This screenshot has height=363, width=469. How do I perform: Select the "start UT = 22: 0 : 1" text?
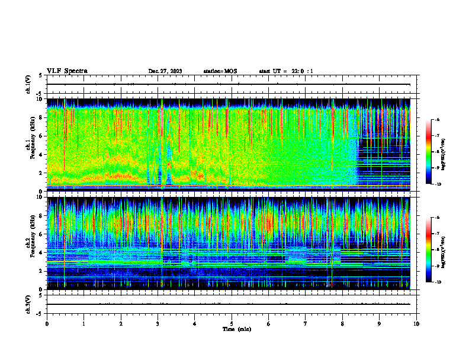tap(286, 71)
